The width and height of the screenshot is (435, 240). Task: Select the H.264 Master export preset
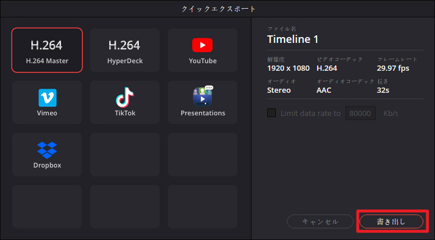pyautogui.click(x=47, y=50)
